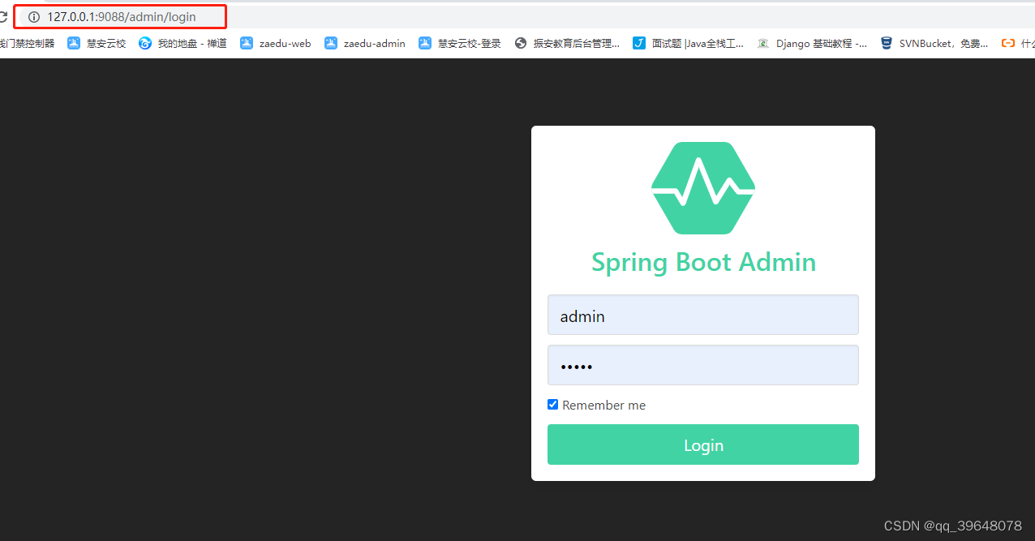Click the password field
The width and height of the screenshot is (1035, 541).
703,365
